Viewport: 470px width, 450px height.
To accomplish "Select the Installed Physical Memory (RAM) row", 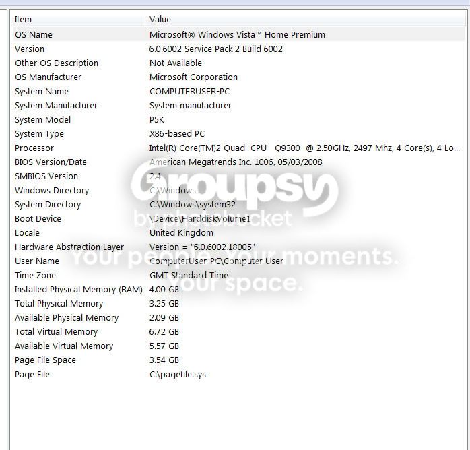I will (x=238, y=289).
